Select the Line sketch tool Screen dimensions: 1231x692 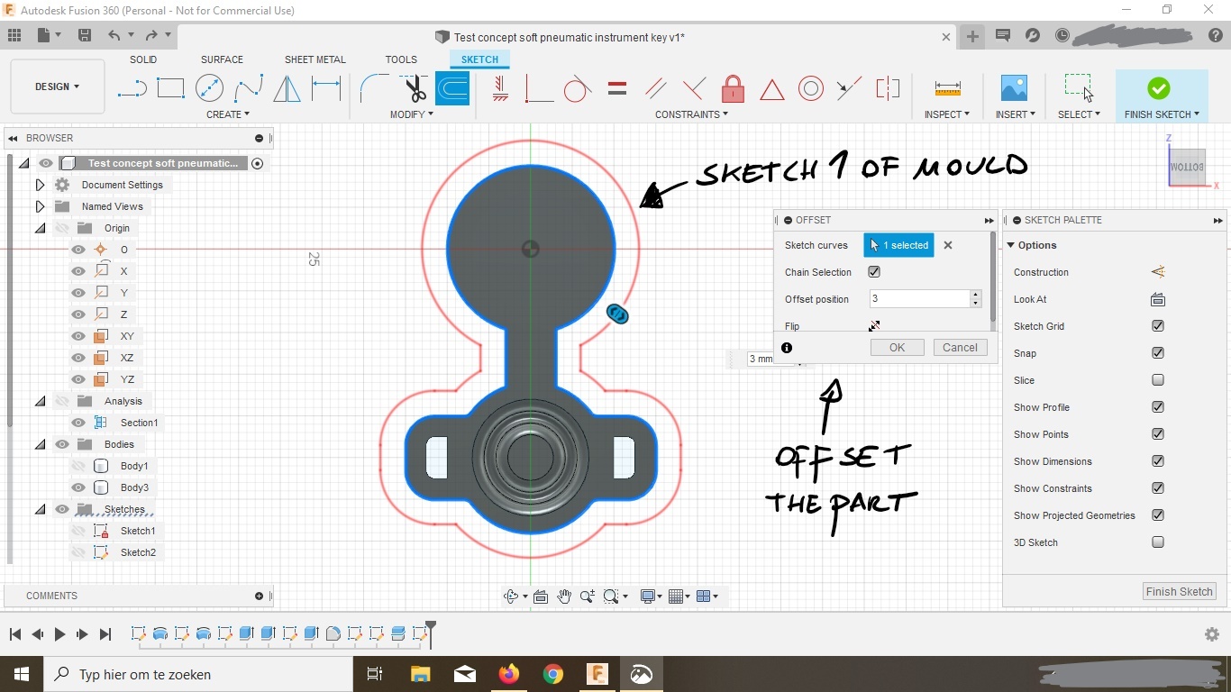(132, 88)
